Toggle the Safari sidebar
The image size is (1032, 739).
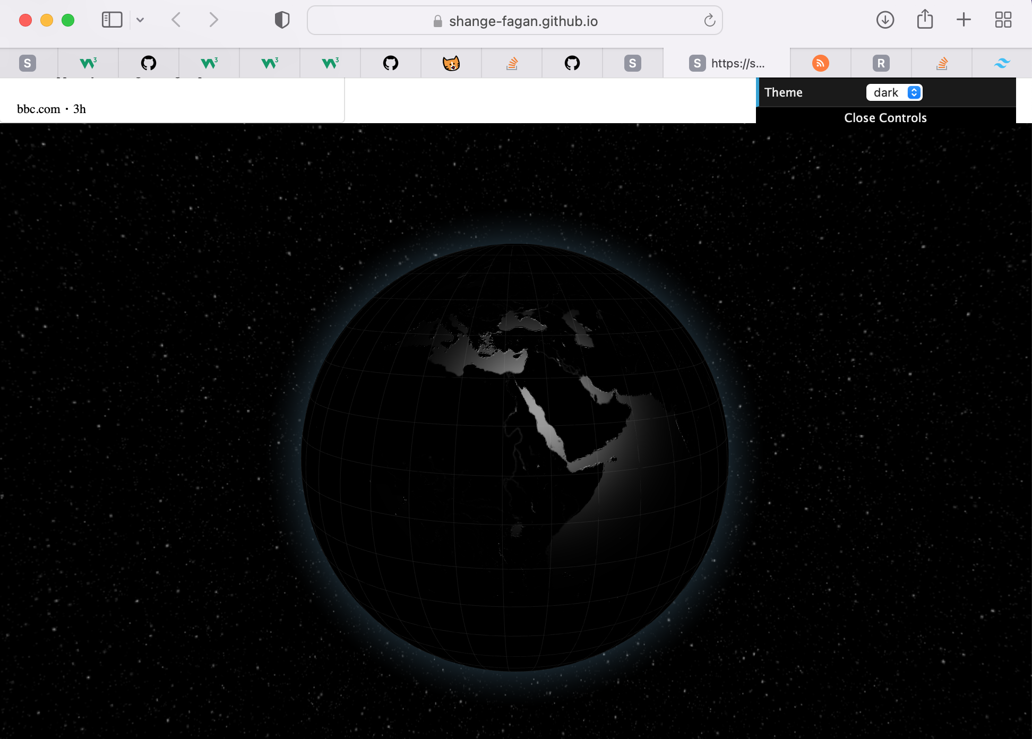point(111,20)
